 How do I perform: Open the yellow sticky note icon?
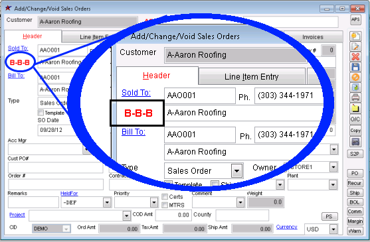(355, 108)
